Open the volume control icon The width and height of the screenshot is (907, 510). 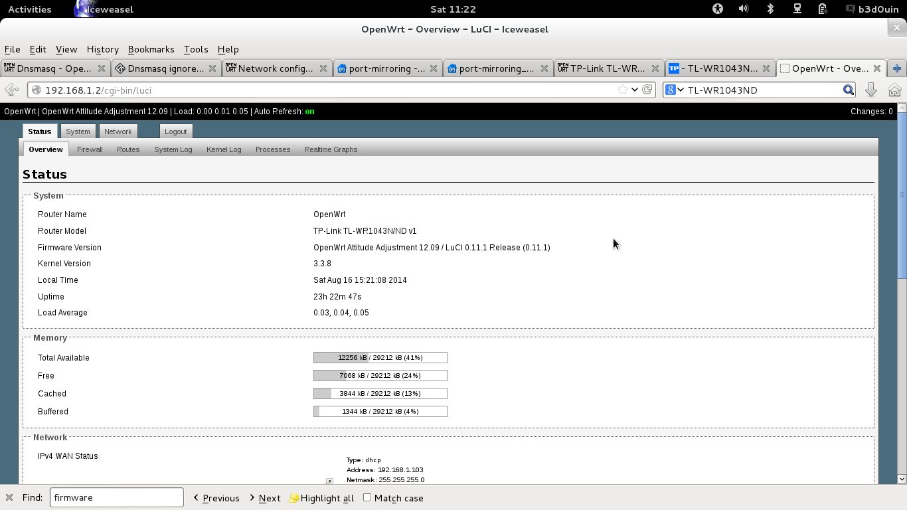tap(744, 9)
